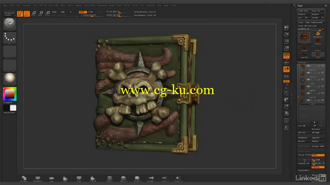Click the Move view icon in right shelf
The height and width of the screenshot is (185, 330).
pos(286,100)
